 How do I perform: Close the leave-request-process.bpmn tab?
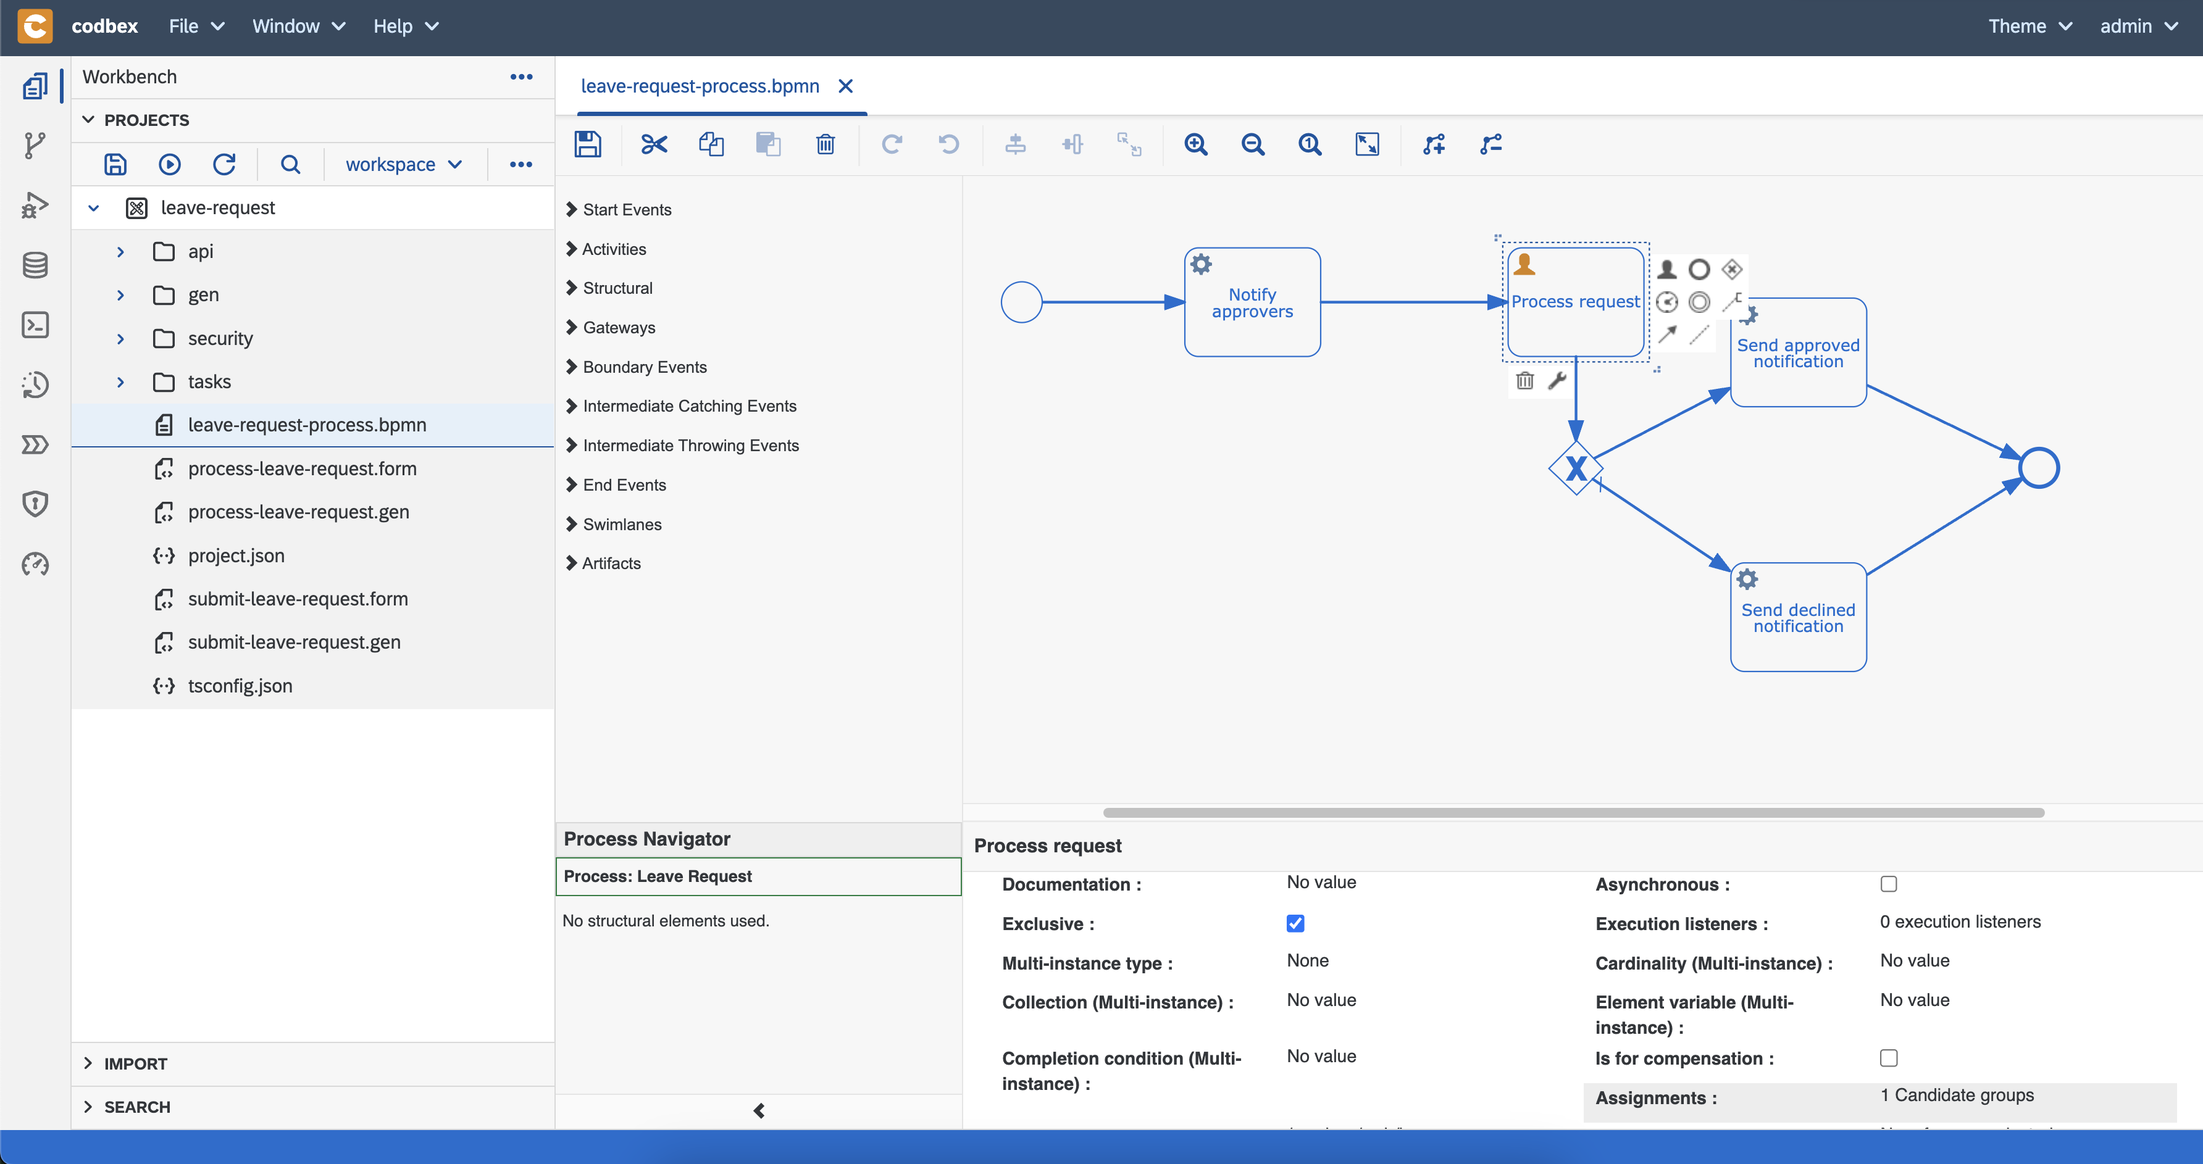click(845, 86)
